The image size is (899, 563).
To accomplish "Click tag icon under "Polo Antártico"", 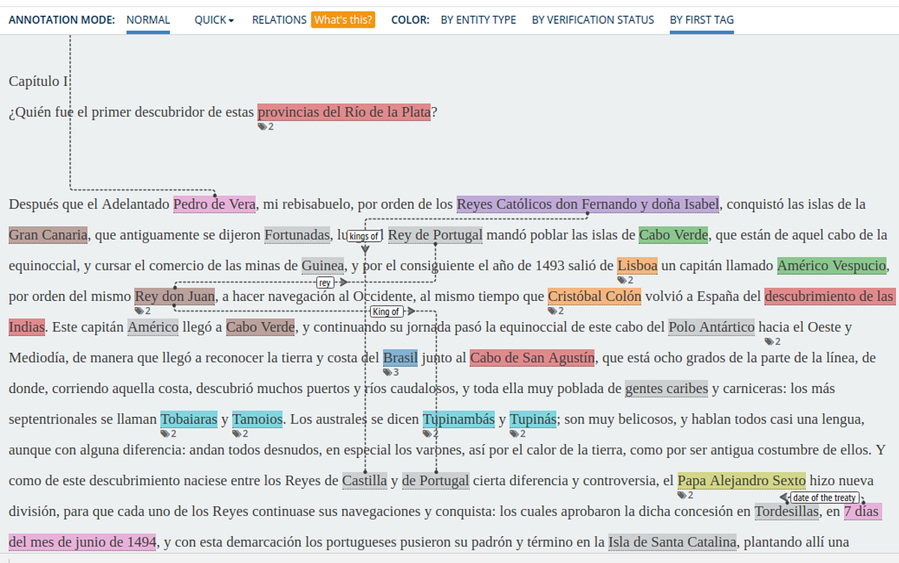I will [769, 341].
